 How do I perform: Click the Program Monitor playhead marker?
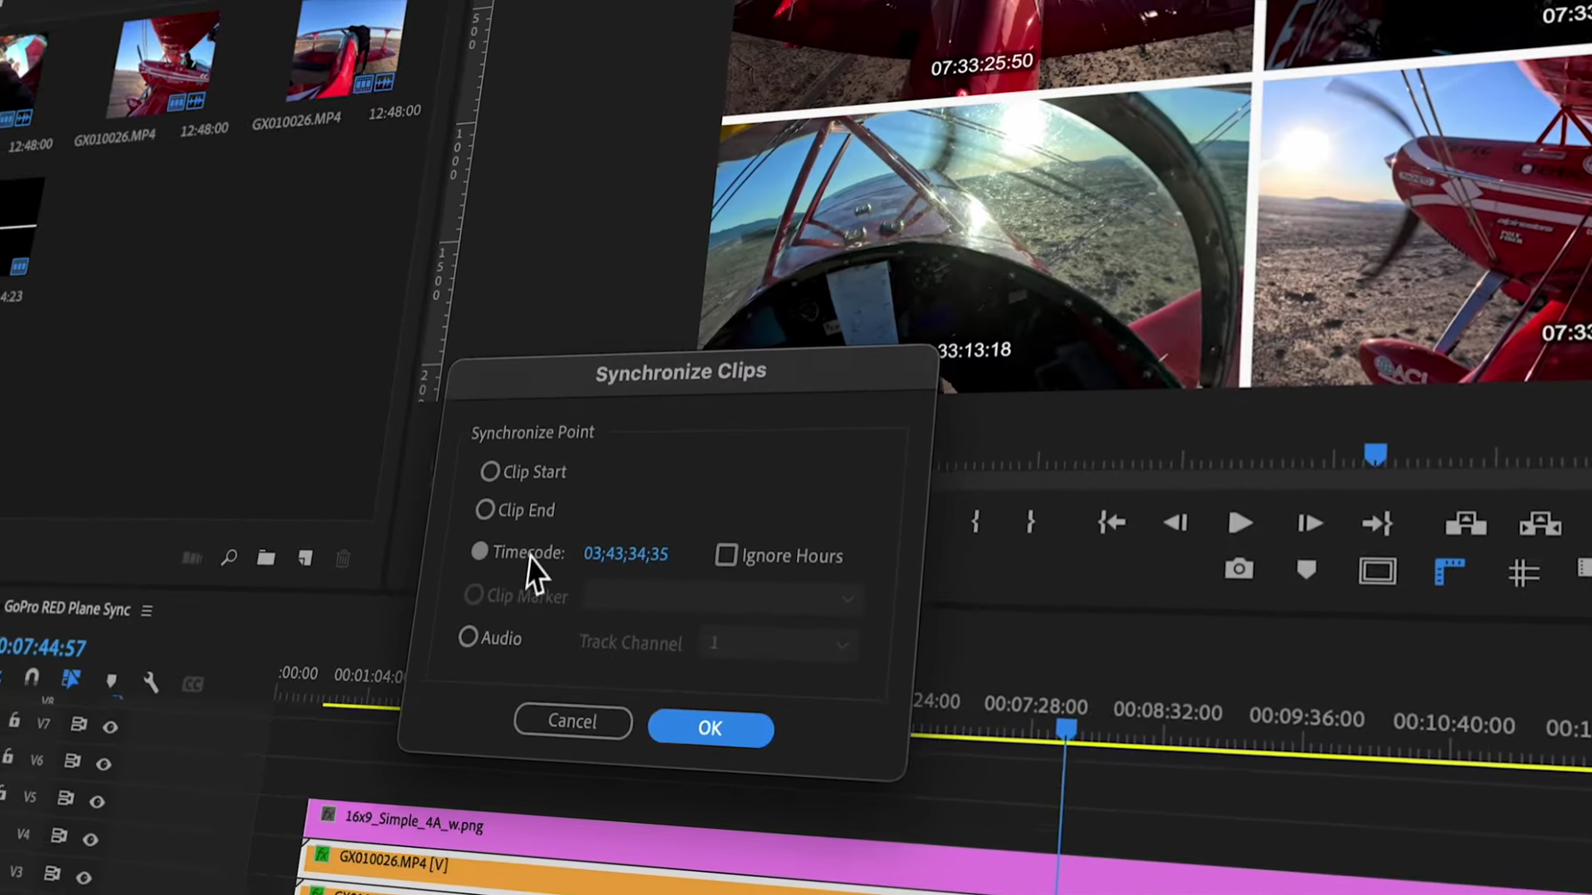tap(1375, 454)
